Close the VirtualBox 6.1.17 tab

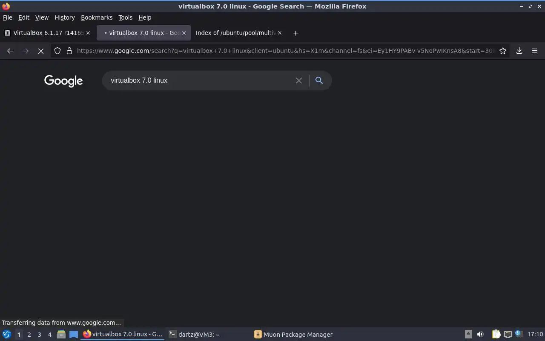[x=88, y=33]
